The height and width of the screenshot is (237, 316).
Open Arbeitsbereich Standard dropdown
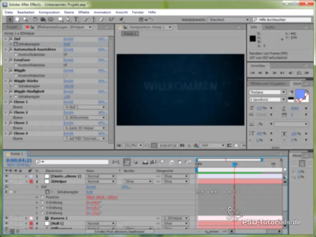(x=229, y=19)
